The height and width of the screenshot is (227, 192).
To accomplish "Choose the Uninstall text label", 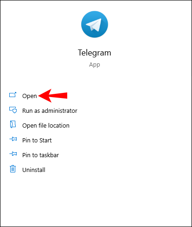I will pyautogui.click(x=34, y=170).
